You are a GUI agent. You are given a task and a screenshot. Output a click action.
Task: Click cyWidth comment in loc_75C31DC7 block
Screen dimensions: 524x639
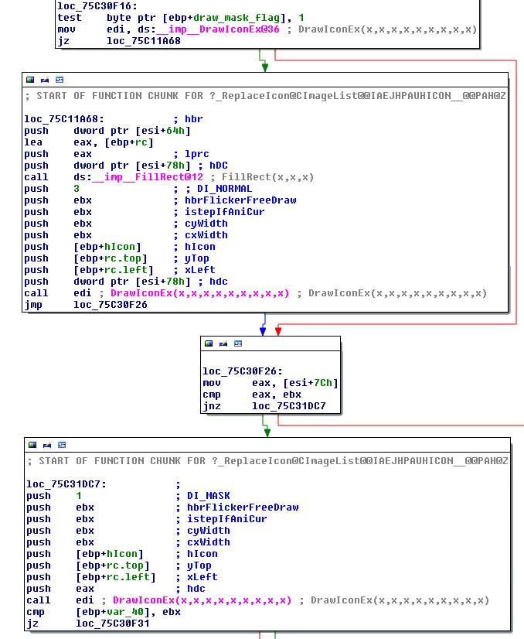click(209, 531)
